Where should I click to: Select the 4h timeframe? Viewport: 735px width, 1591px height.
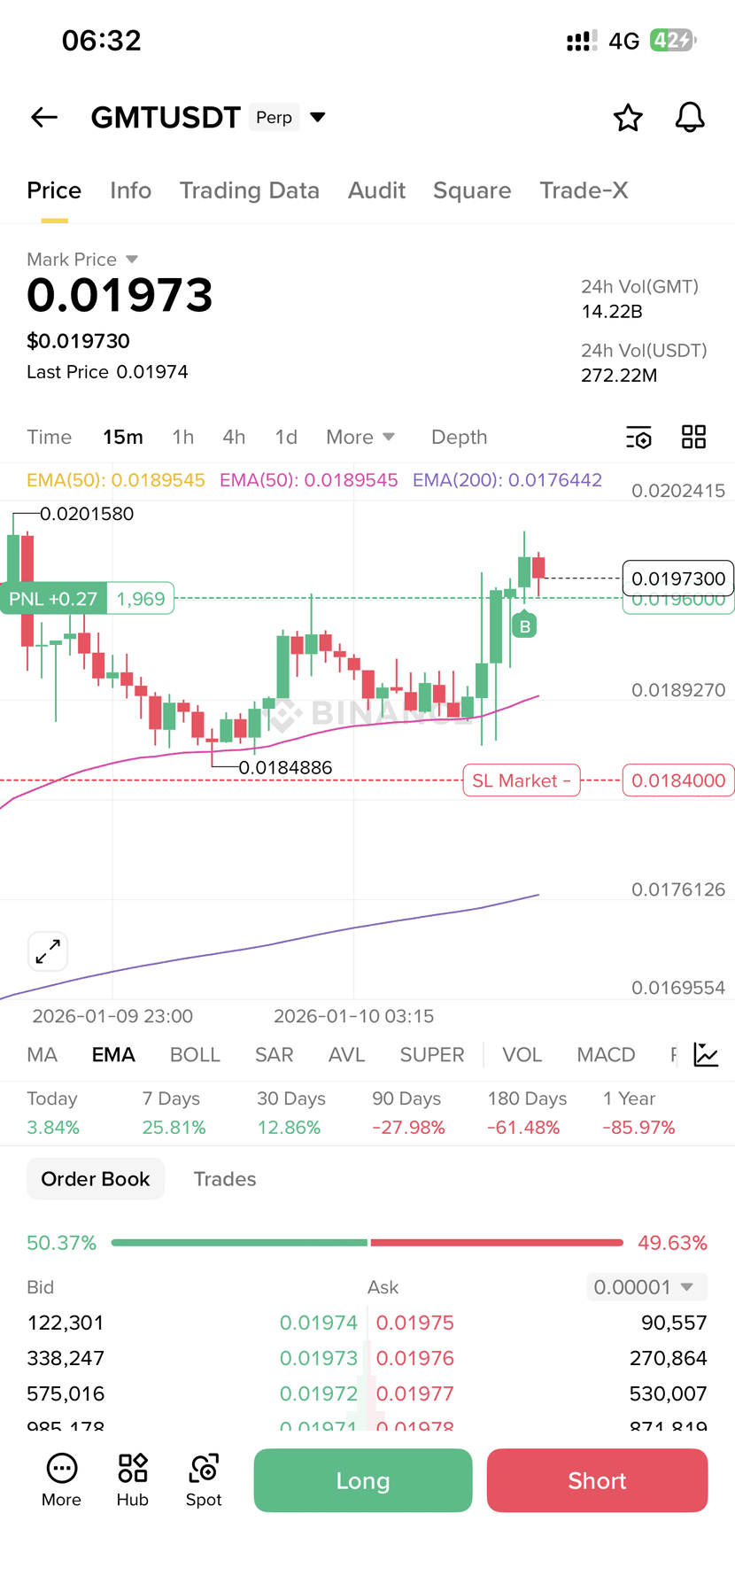pos(234,437)
